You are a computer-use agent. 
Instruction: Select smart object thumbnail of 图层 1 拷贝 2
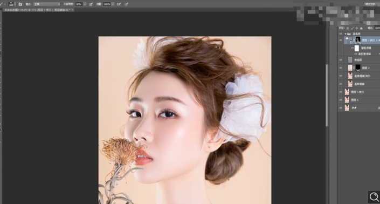tap(350, 40)
